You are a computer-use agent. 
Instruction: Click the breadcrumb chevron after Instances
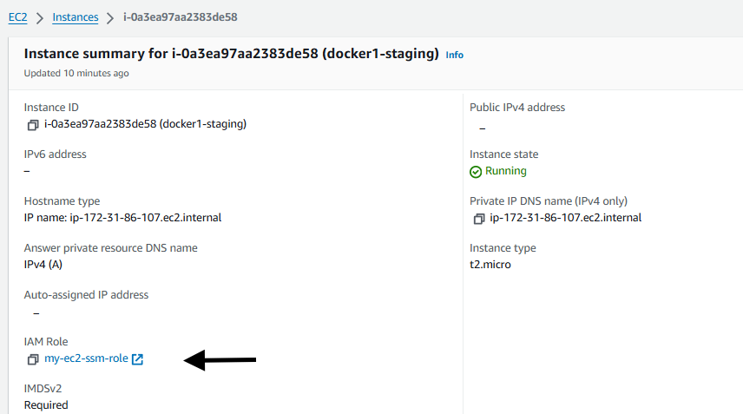(x=110, y=18)
